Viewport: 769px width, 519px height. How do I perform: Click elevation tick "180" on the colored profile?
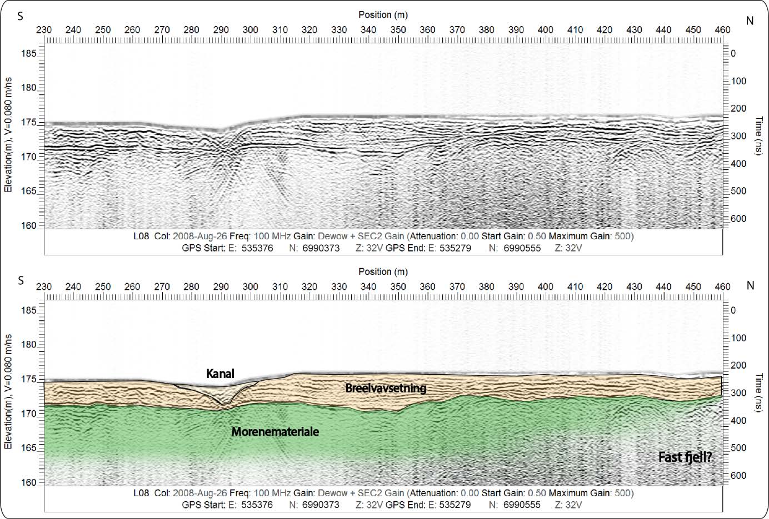(29, 345)
